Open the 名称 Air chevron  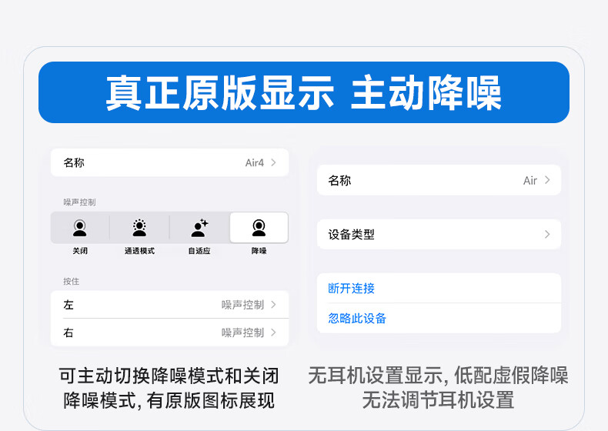pyautogui.click(x=547, y=180)
